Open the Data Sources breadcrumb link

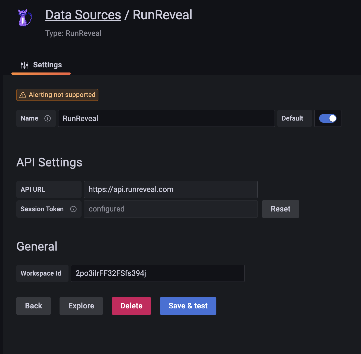(x=83, y=15)
